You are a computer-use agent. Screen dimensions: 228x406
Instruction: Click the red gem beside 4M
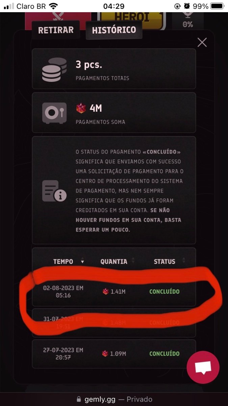click(81, 108)
